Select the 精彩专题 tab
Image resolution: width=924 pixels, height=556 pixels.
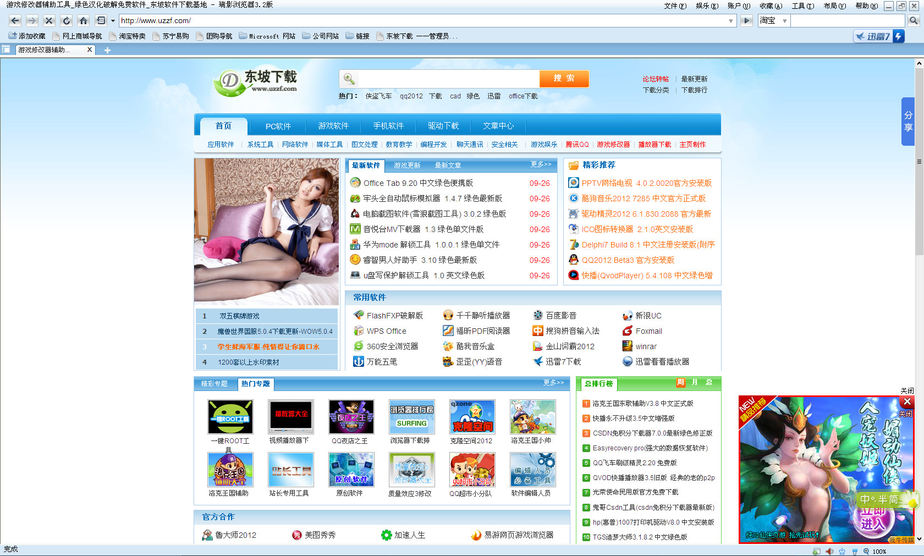coord(215,384)
